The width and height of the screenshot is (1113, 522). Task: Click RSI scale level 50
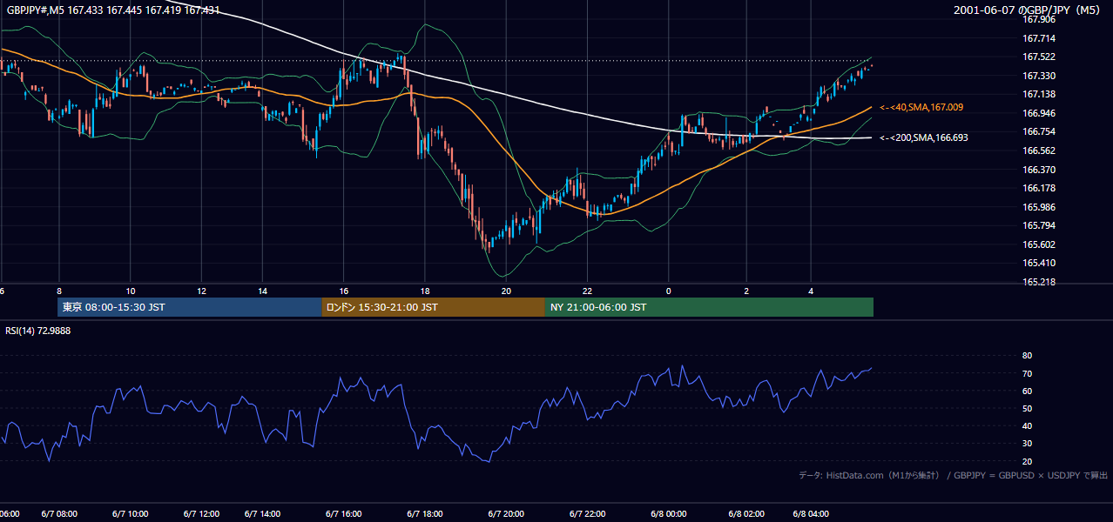[x=1027, y=408]
